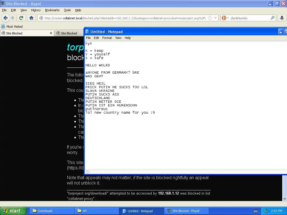Screen dimensions: 287x215
Task: Click the browser page scroll-down arrow
Action: point(284,198)
